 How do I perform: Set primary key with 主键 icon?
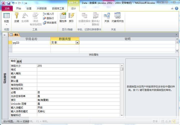[16, 17]
